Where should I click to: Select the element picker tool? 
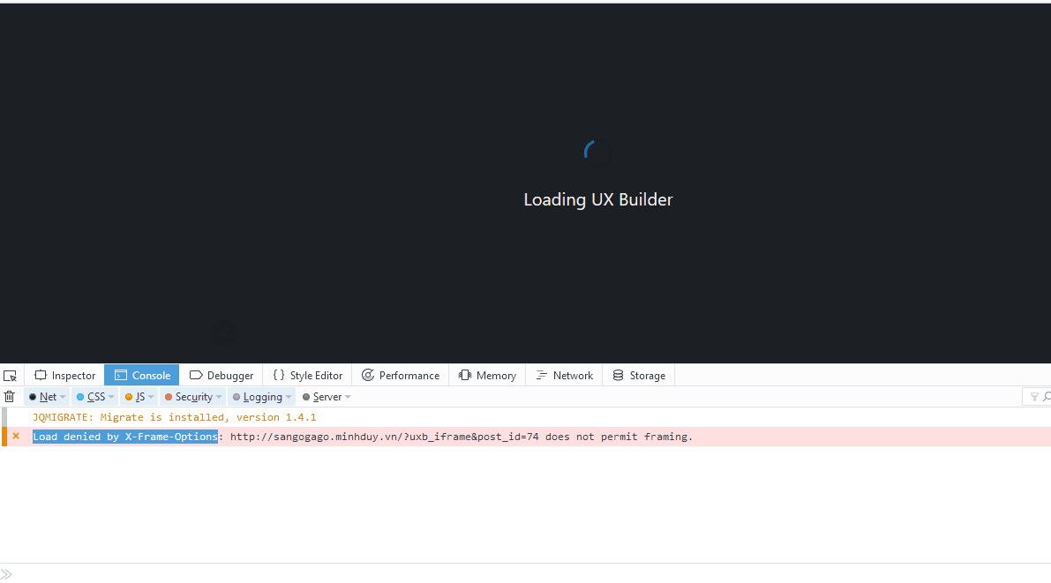click(x=10, y=375)
